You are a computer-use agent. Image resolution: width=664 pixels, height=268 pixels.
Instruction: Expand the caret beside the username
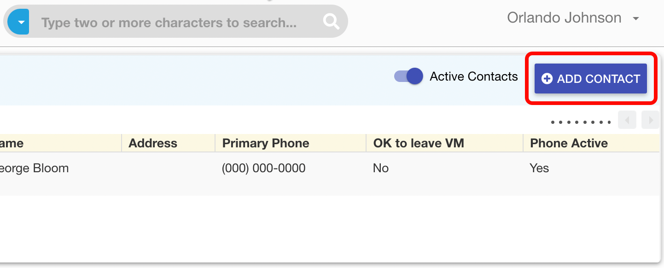coord(636,19)
